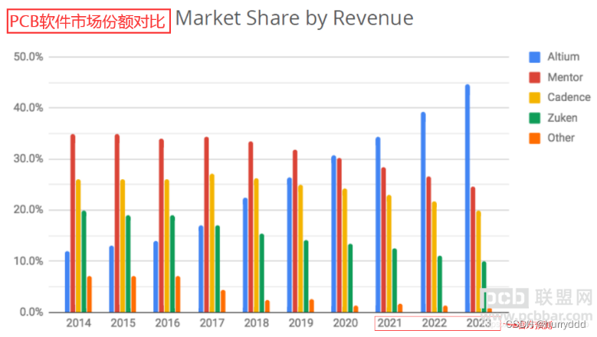
Task: Click the red Mentor legend swatch
Action: coord(533,77)
